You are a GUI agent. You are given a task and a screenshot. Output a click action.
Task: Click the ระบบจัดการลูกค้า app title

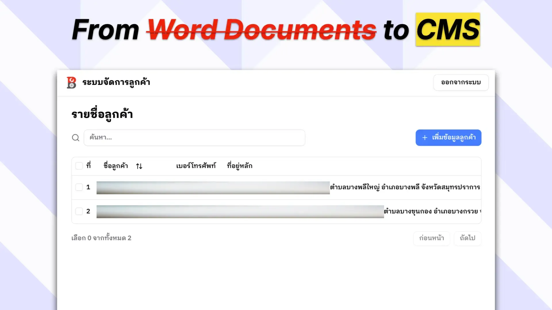116,82
